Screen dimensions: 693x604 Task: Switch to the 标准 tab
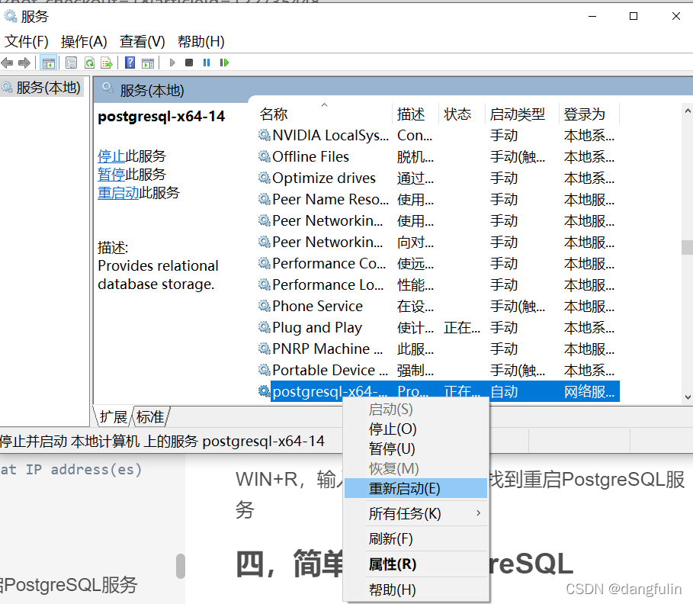click(x=149, y=416)
